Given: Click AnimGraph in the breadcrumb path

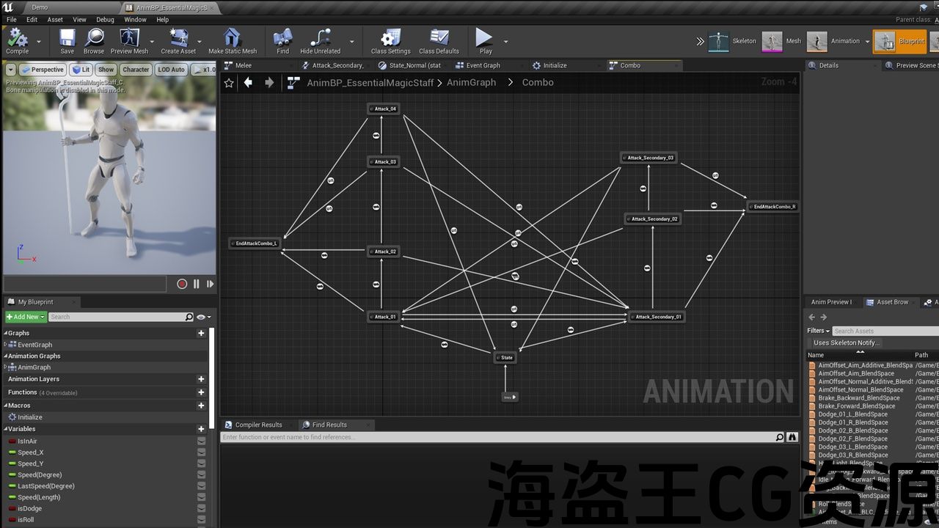Looking at the screenshot, I should [x=471, y=83].
